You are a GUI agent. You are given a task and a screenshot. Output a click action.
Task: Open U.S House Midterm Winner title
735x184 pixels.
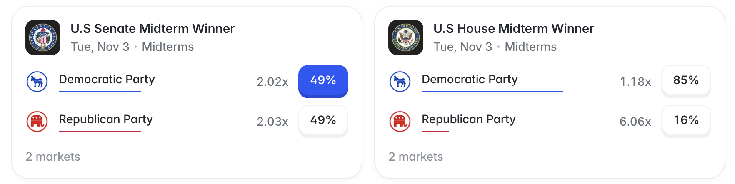514,29
